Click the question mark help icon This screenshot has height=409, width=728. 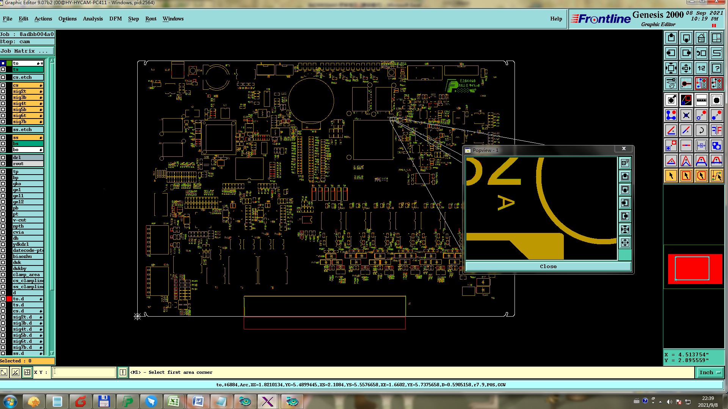click(x=716, y=68)
